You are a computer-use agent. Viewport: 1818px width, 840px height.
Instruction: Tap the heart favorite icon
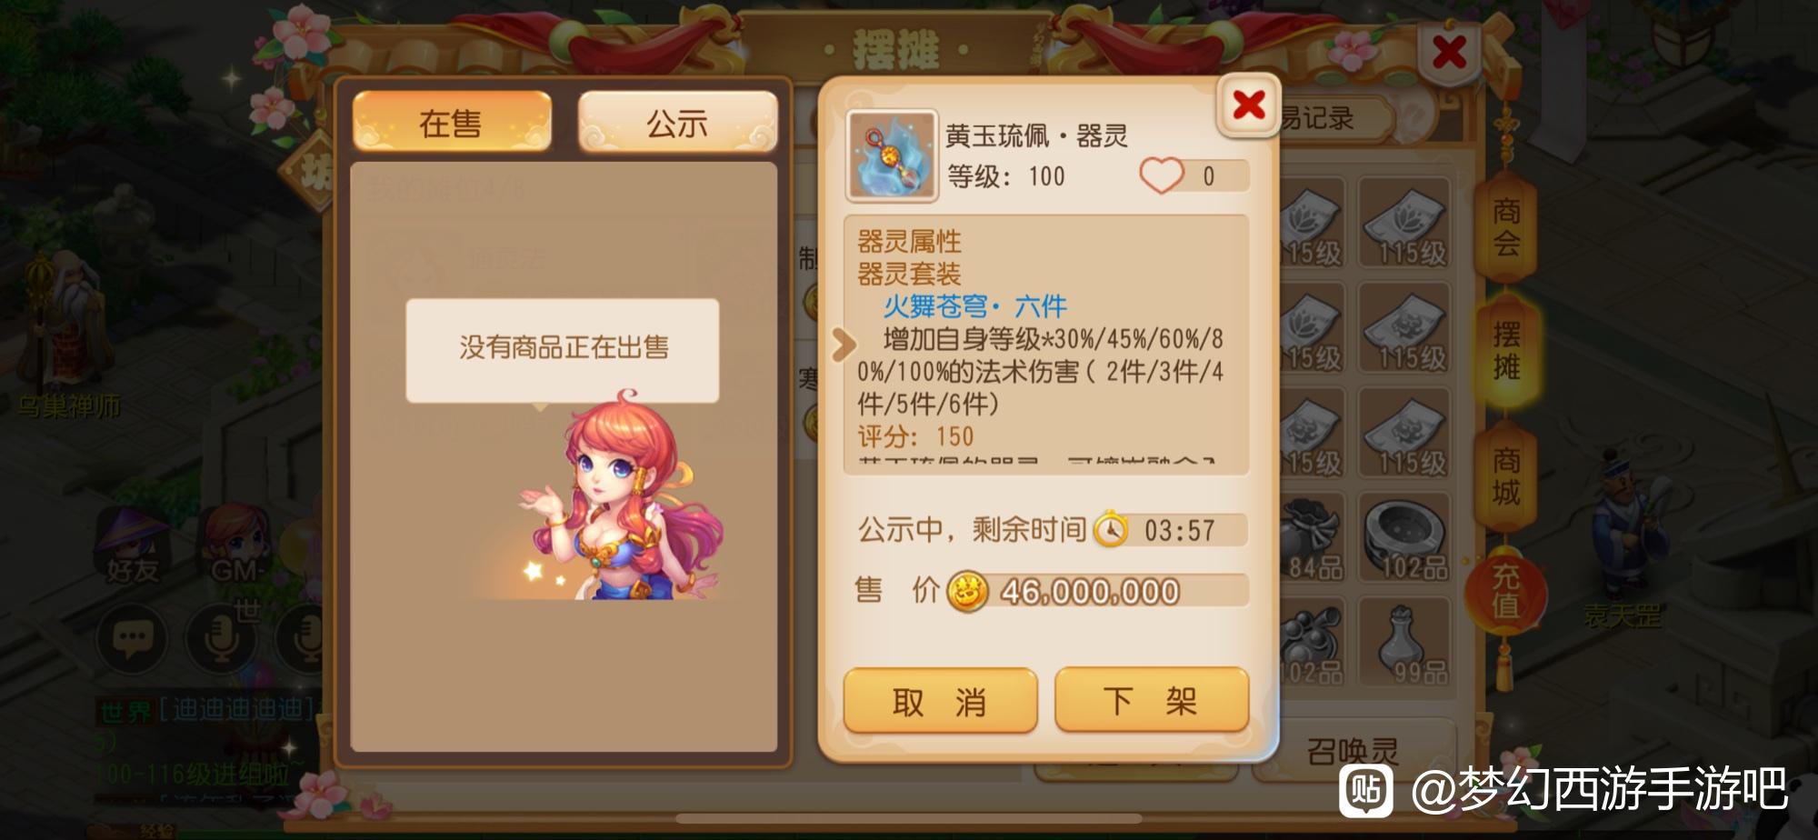[1161, 175]
